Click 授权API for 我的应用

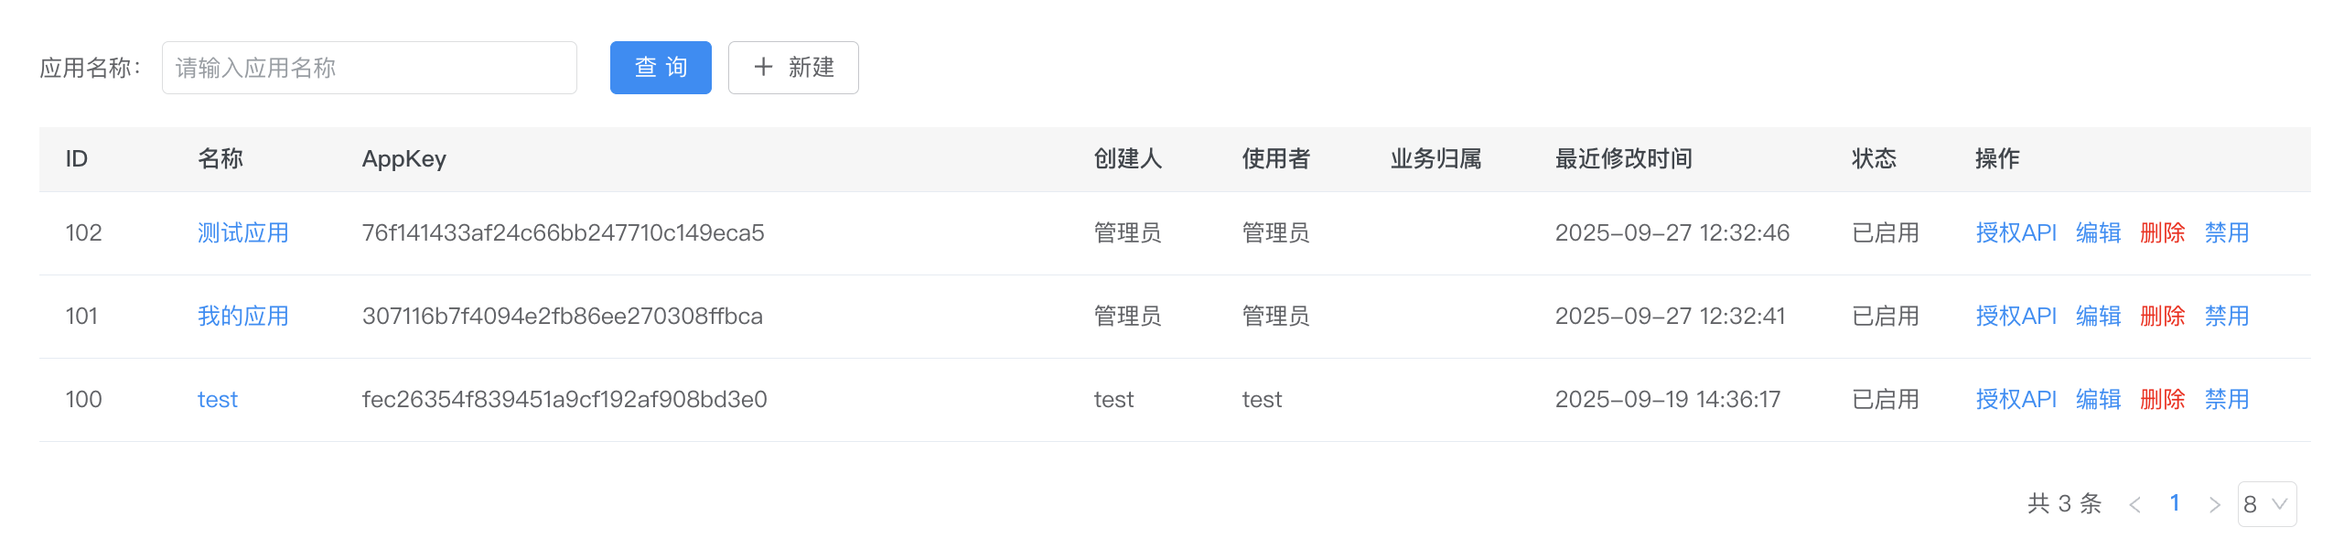coord(2015,317)
